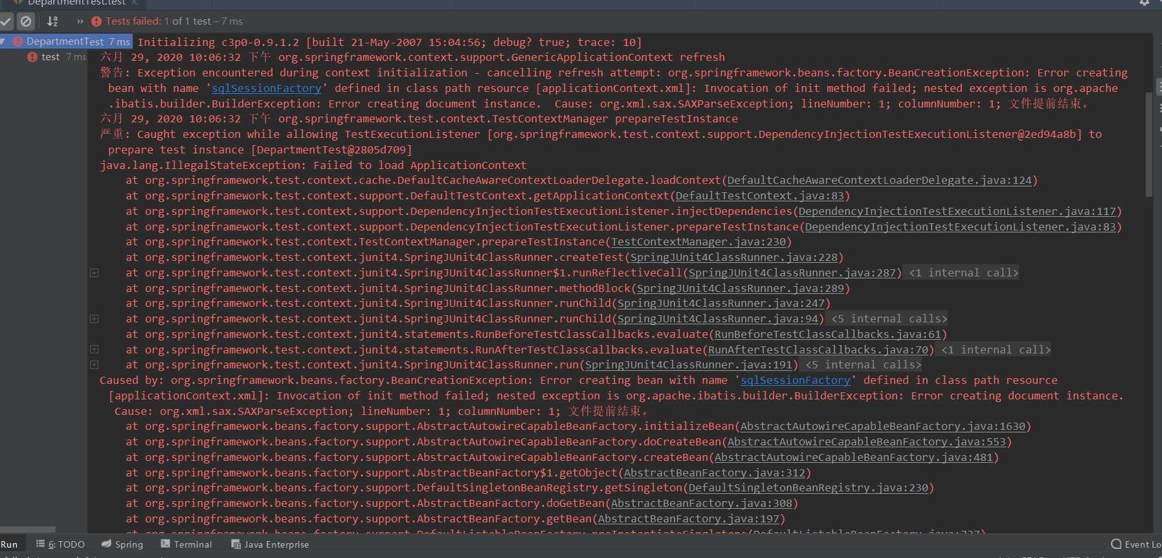Open the sqlSessionFactory link in Caused by
This screenshot has width=1162, height=558.
click(795, 380)
